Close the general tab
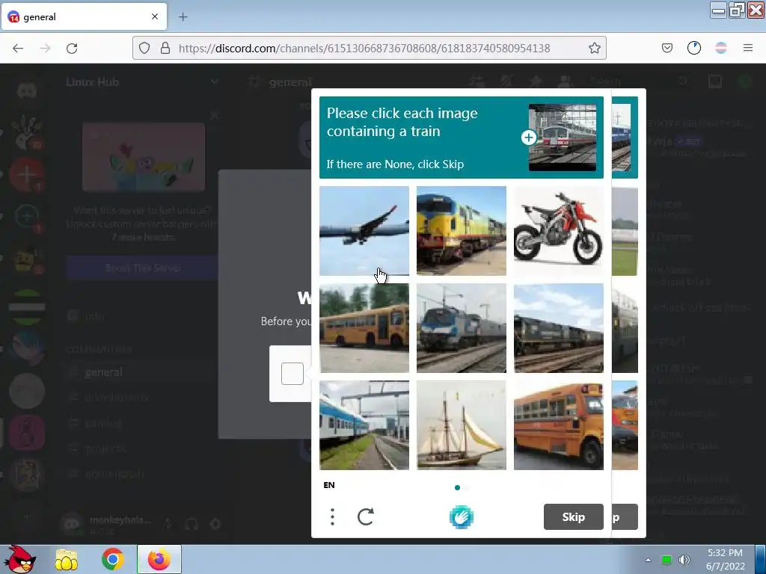Image resolution: width=766 pixels, height=574 pixels. pos(155,16)
